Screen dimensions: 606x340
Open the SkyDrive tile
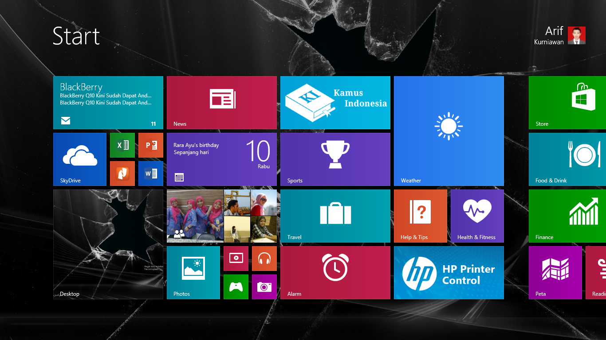point(80,159)
